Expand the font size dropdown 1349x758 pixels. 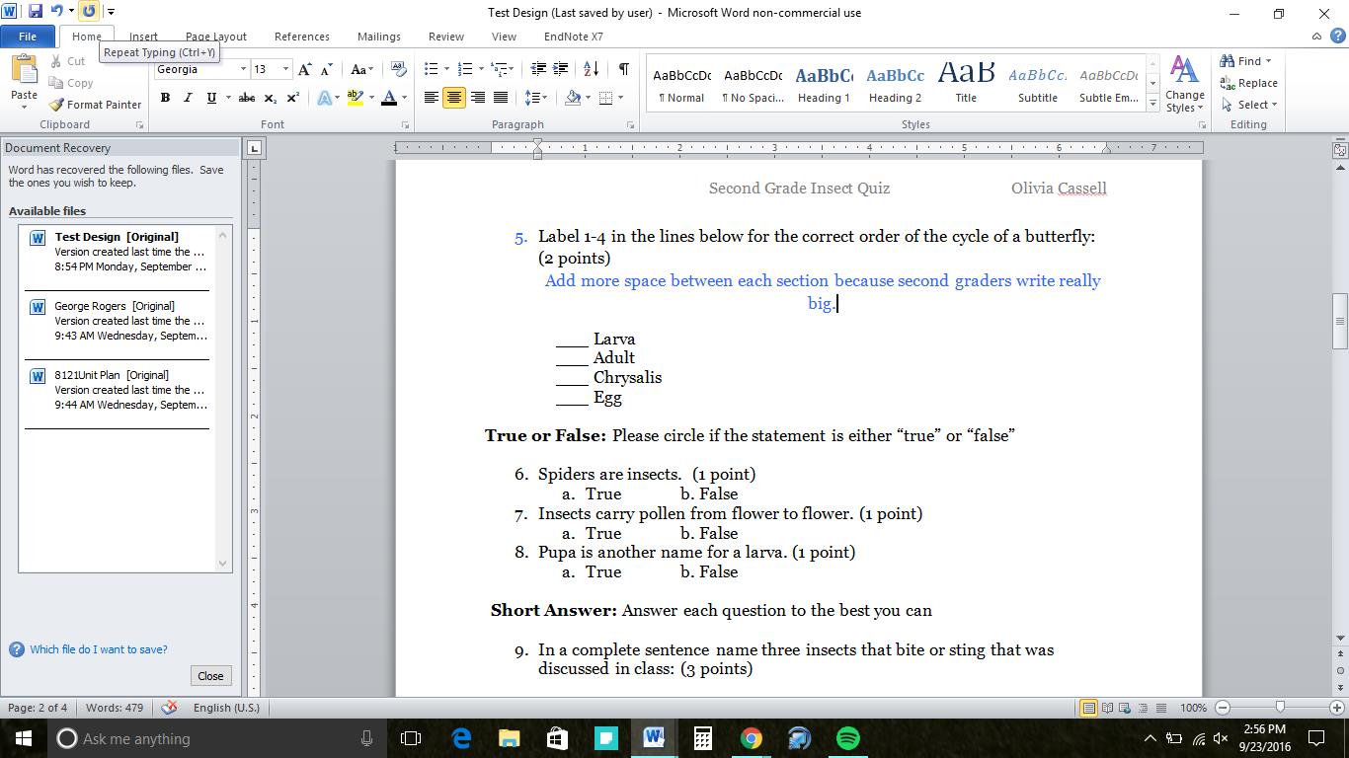[285, 69]
